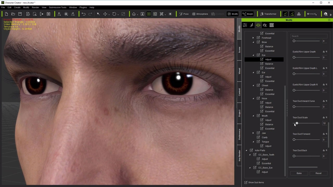Screen dimensions: 333x187
Task: Save the project with the floppy disk icon
Action: coord(20,14)
